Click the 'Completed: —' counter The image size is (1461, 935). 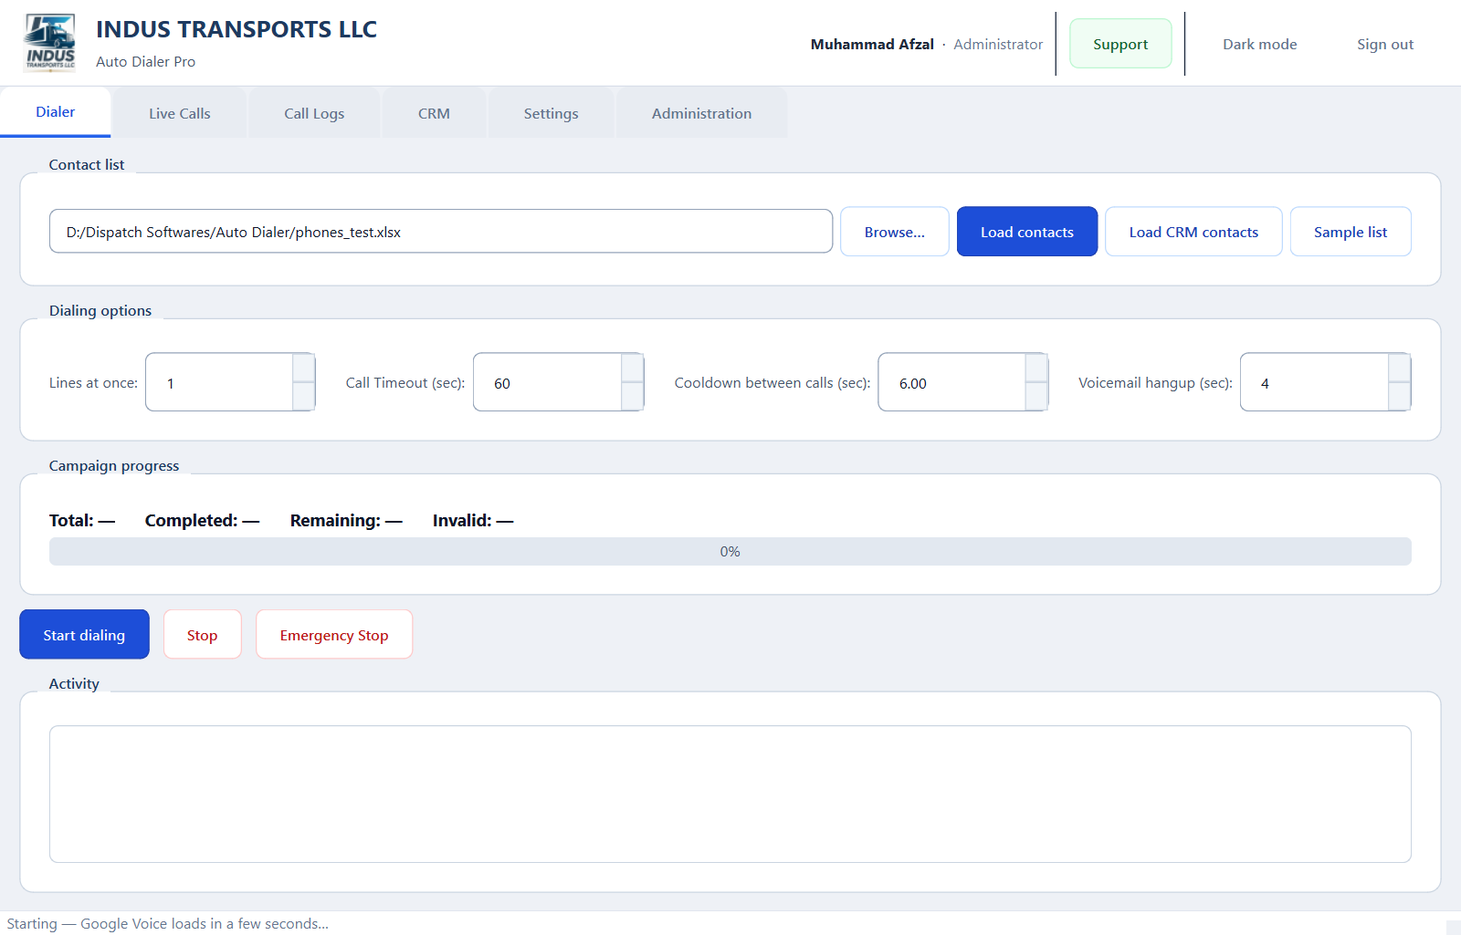202,520
